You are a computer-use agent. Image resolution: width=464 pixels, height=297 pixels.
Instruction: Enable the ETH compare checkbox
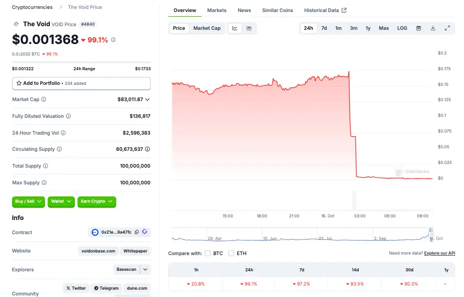click(x=231, y=254)
